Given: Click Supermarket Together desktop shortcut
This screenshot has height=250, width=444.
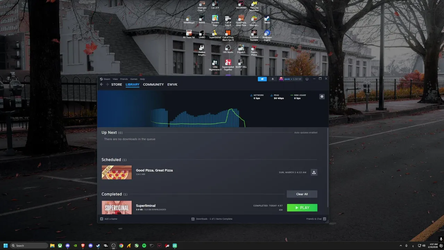Looking at the screenshot, I should pyautogui.click(x=228, y=65).
